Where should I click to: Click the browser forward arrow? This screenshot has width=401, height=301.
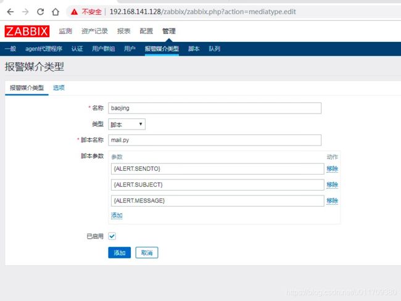pyautogui.click(x=25, y=12)
